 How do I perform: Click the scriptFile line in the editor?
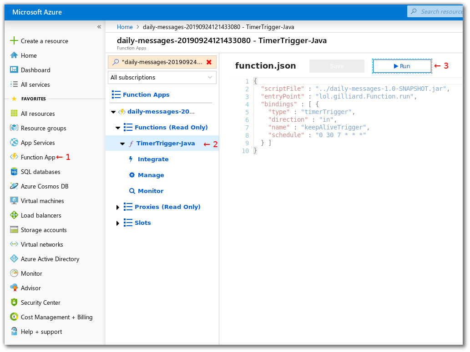click(355, 89)
